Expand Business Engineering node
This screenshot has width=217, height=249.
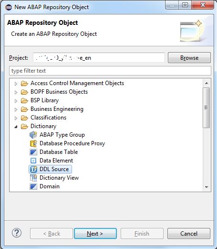pyautogui.click(x=16, y=109)
